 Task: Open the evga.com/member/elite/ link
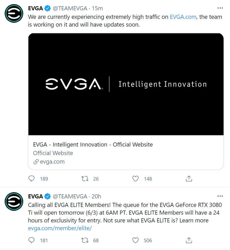click(x=60, y=228)
